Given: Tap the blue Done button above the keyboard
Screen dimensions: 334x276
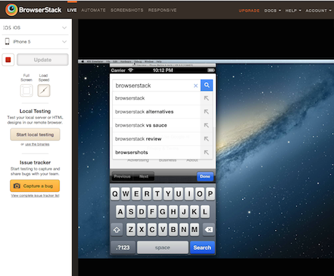Looking at the screenshot, I should tap(205, 176).
